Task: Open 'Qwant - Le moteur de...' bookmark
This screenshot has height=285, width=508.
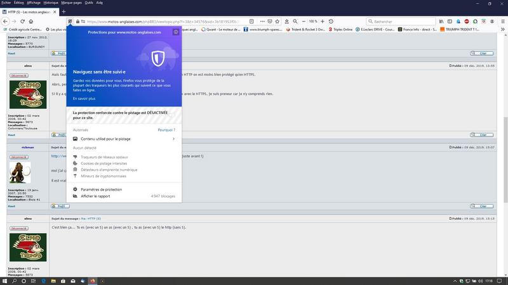Action: click(221, 29)
